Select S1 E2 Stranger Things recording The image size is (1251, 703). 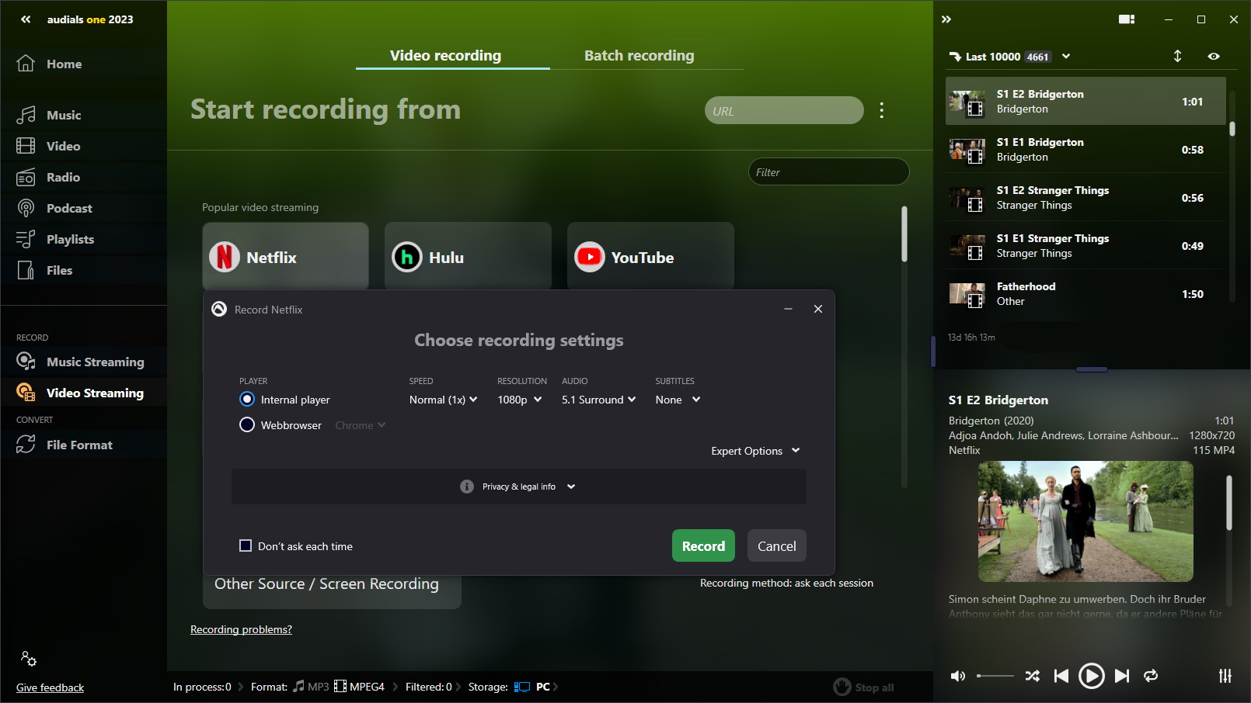(1085, 197)
